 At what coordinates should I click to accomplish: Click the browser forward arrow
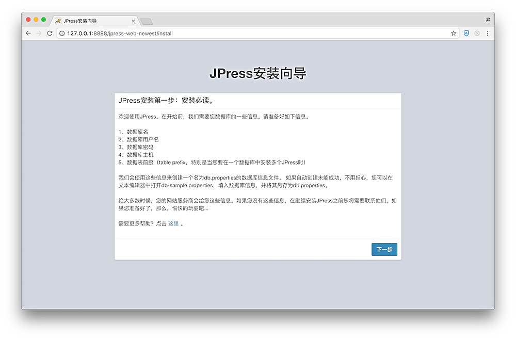point(39,34)
